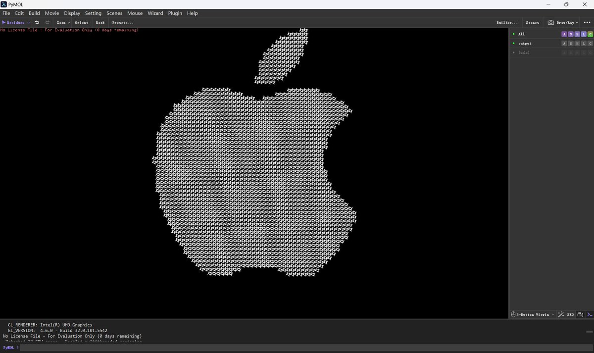594x353 pixels.
Task: Open the Zoom dropdown in toolbar
Action: [63, 22]
